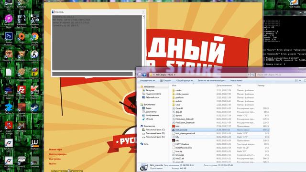
Task: Expand the address bar history dropdown
Action: pos(249,75)
